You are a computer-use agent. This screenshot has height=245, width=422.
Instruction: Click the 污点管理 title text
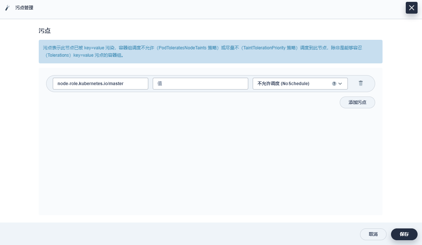click(x=24, y=8)
